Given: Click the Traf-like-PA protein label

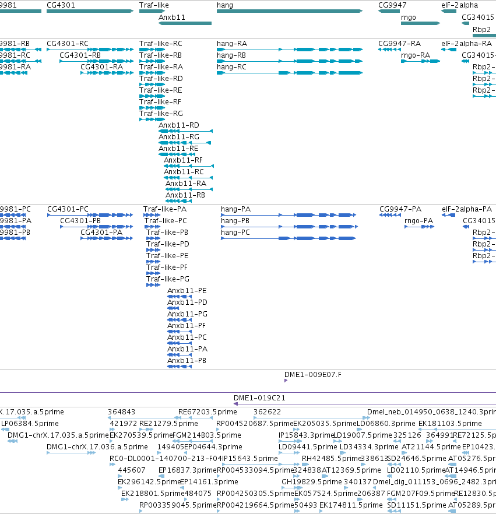Looking at the screenshot, I should coord(165,209).
